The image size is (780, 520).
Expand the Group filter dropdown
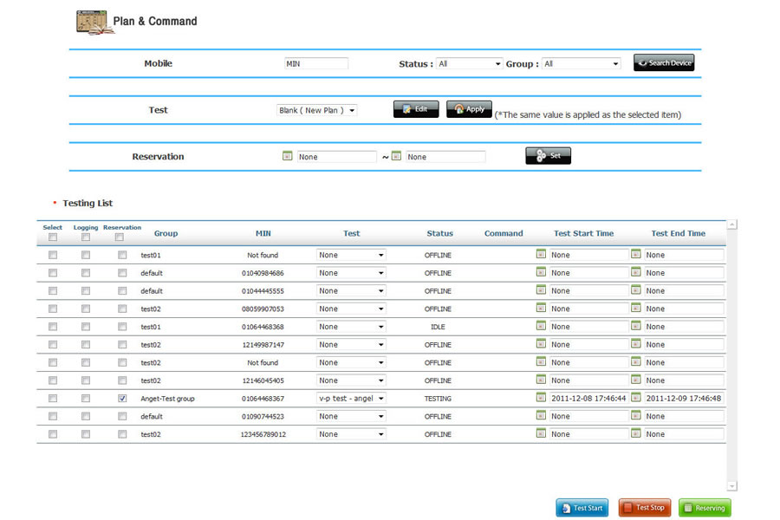click(x=581, y=64)
